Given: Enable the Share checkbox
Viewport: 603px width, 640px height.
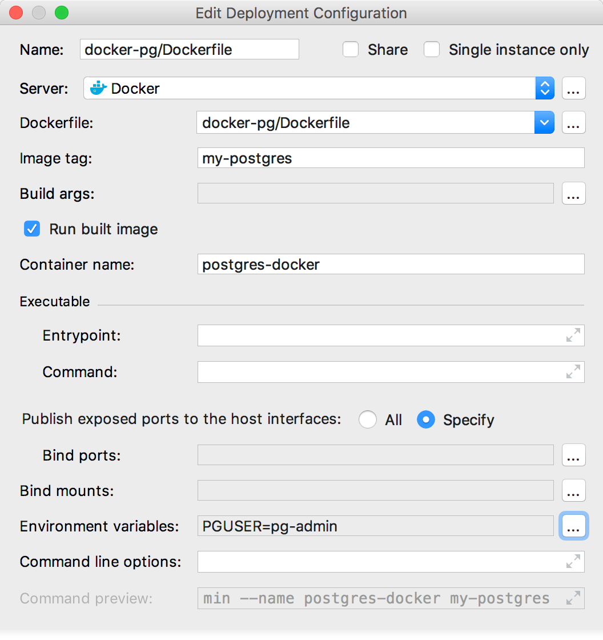Looking at the screenshot, I should click(x=351, y=50).
